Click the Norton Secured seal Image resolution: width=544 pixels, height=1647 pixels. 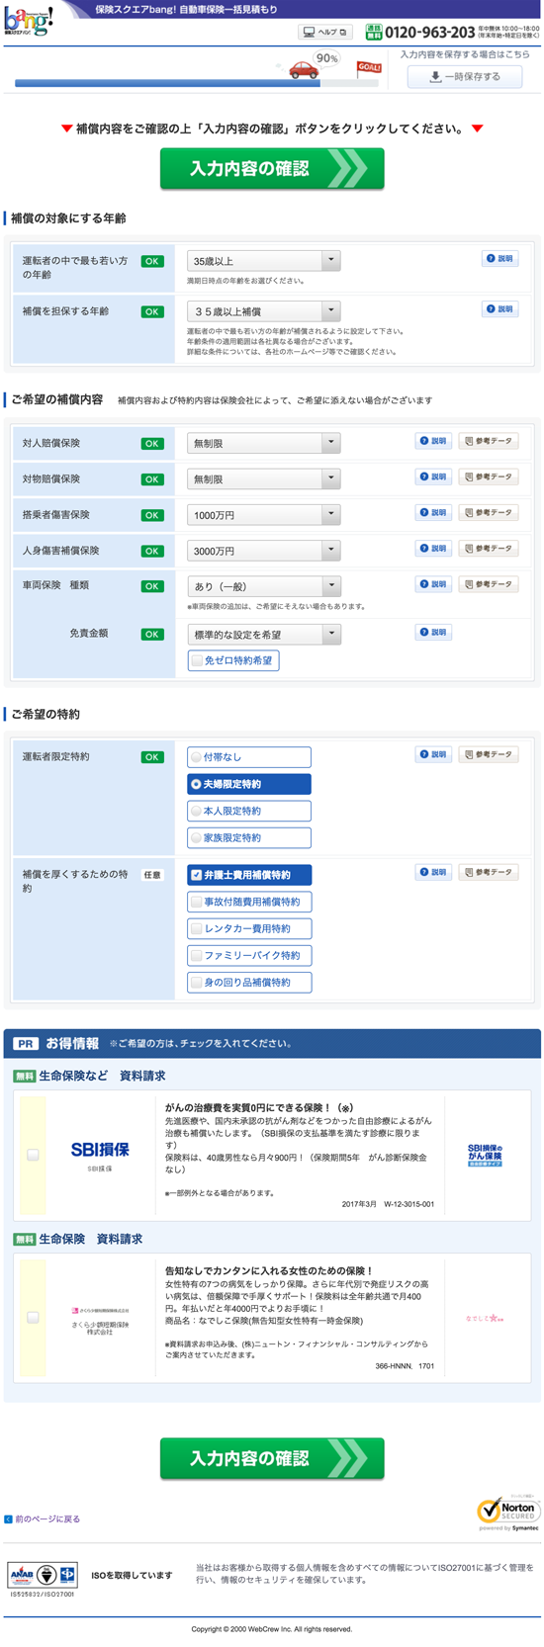coord(508,1512)
